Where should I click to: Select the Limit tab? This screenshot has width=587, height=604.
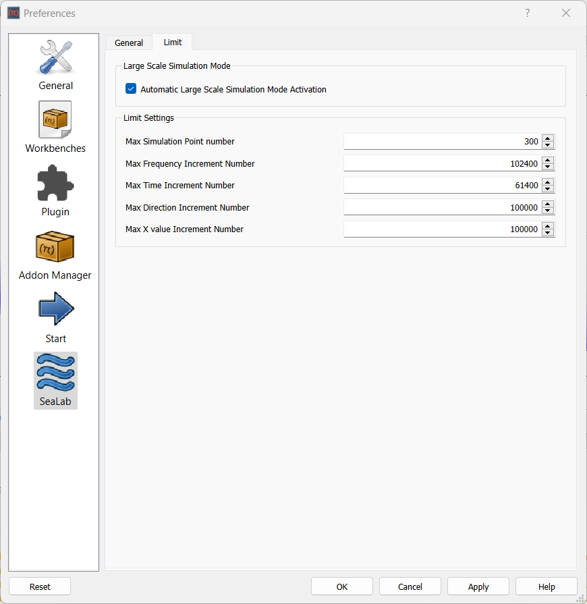(x=172, y=42)
